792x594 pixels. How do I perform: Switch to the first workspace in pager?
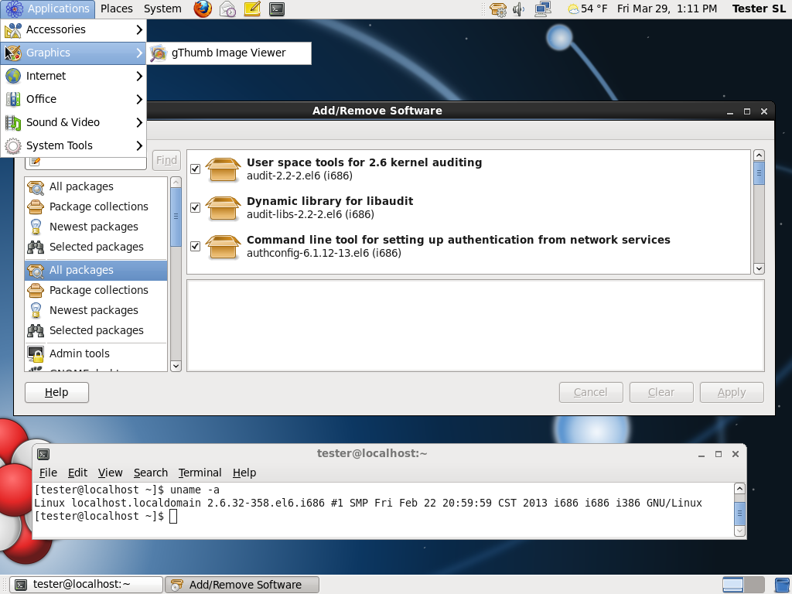tap(733, 585)
